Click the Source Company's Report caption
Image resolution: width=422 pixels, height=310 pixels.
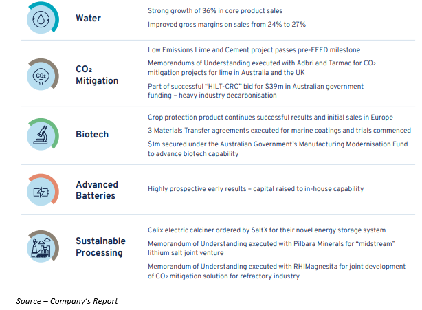(67, 301)
